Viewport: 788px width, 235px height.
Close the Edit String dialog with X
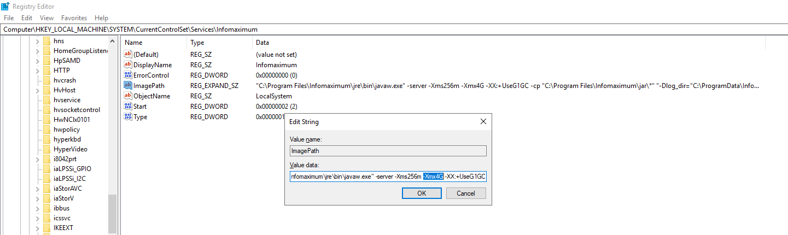(483, 122)
